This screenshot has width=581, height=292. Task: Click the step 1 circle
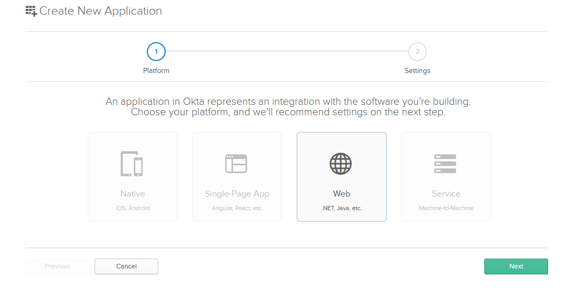pyautogui.click(x=156, y=52)
